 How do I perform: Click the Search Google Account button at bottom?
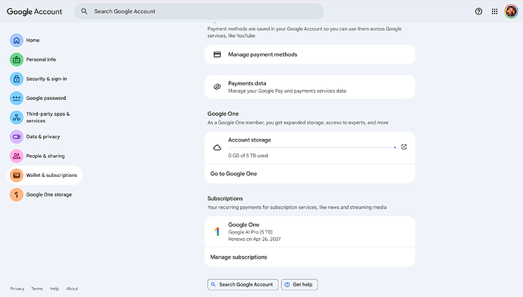pos(243,285)
